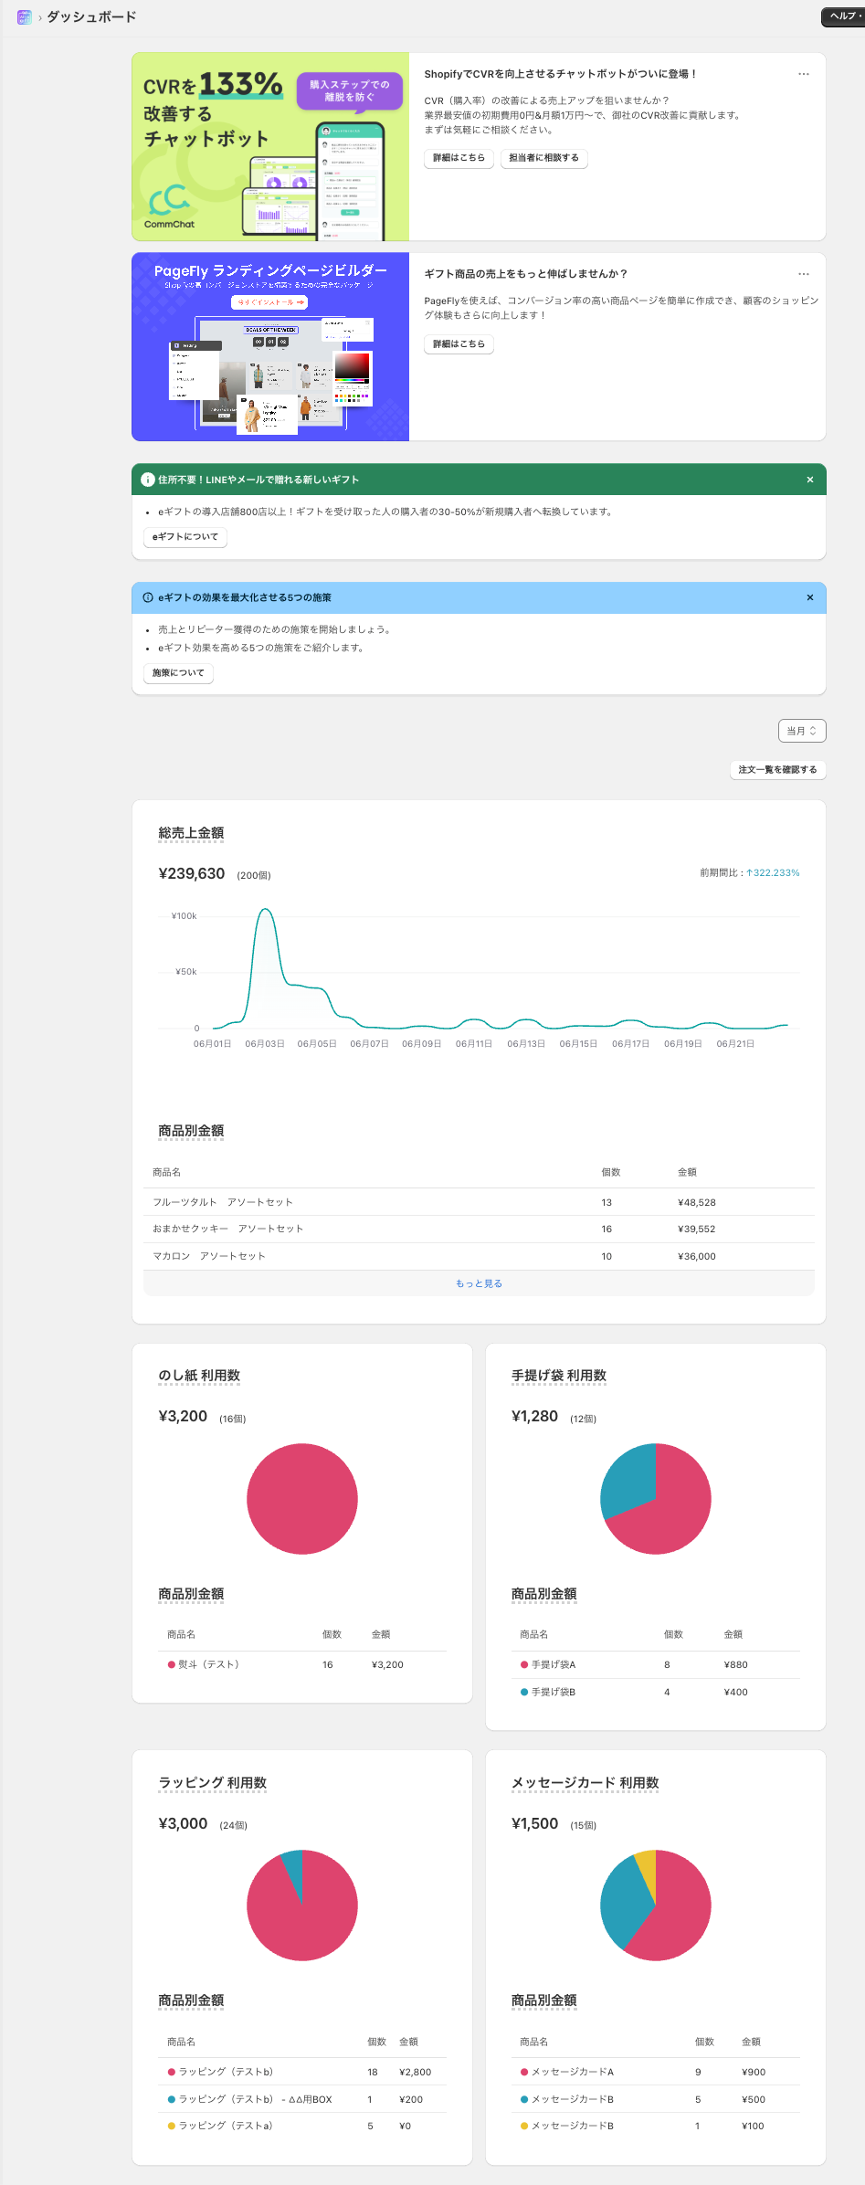This screenshot has height=2185, width=865.
Task: Click the 総売上金額 heading
Action: [191, 833]
